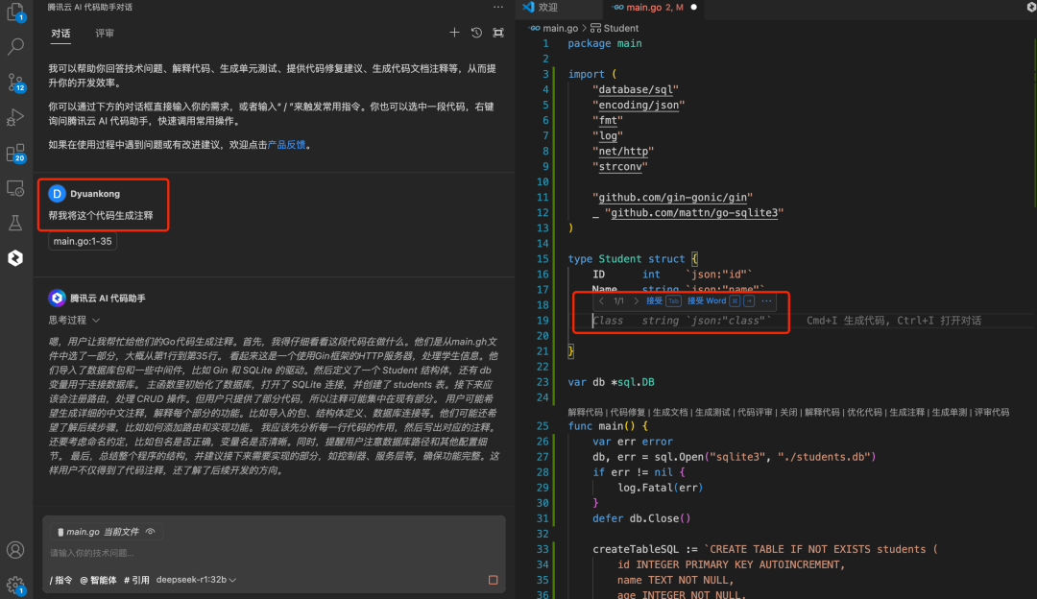Open the Manage settings gear

15,586
